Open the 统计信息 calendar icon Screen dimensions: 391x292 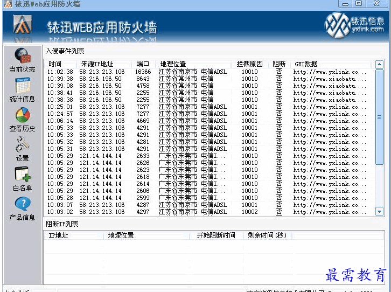[x=23, y=85]
